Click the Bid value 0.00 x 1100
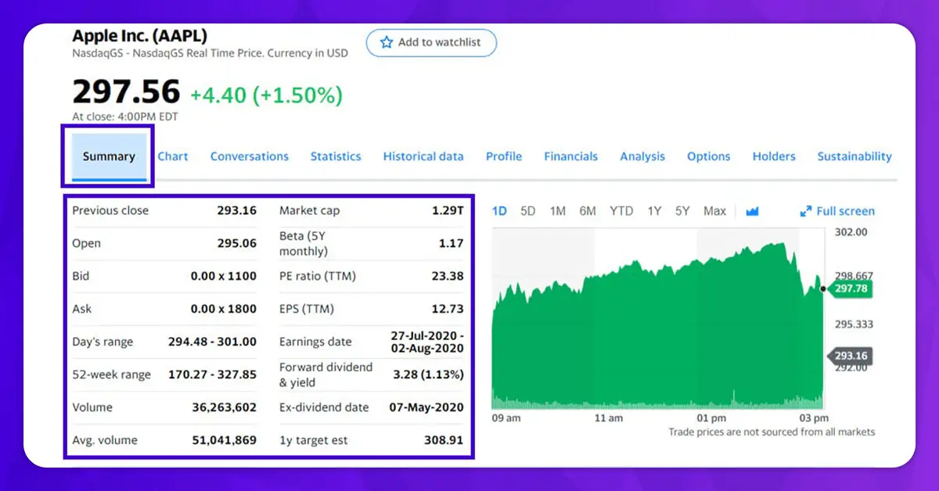Viewport: 939px width, 491px height. point(224,276)
